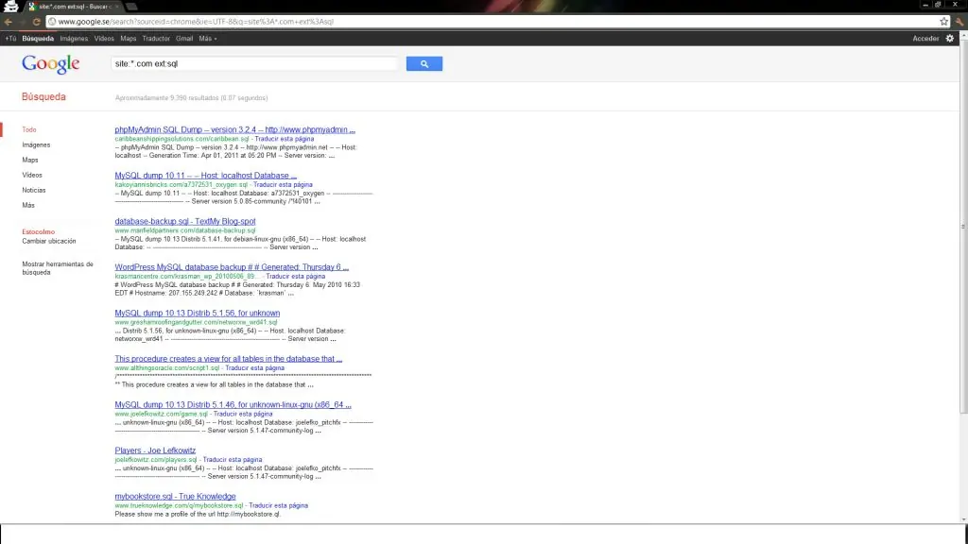Click the browser reload icon
The height and width of the screenshot is (544, 968).
click(x=37, y=22)
